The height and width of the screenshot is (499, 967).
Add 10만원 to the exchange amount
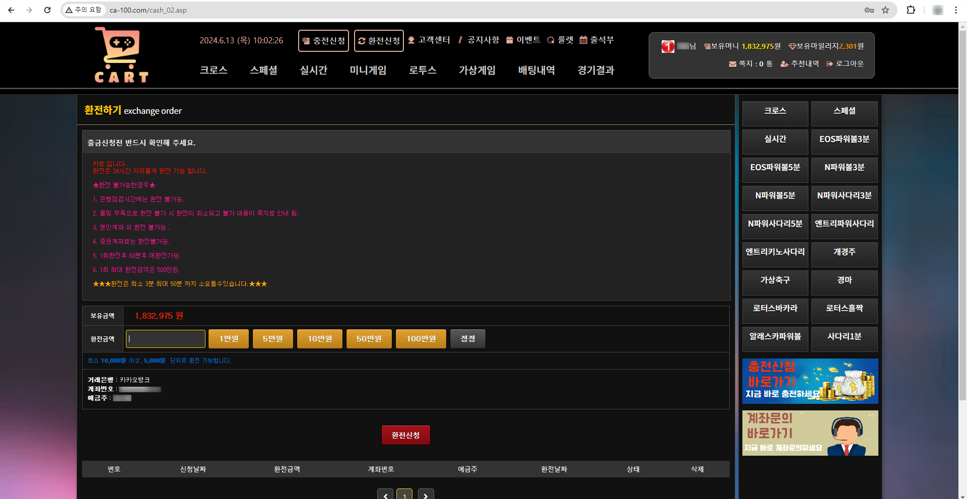(320, 339)
